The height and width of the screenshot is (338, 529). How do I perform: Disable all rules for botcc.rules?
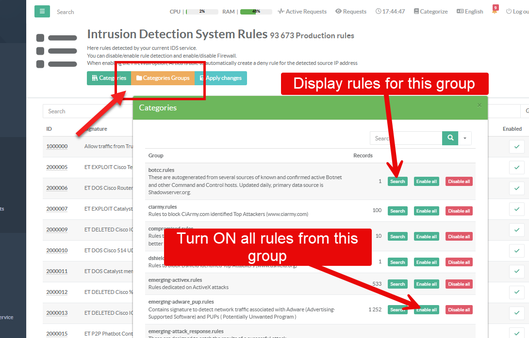(459, 181)
